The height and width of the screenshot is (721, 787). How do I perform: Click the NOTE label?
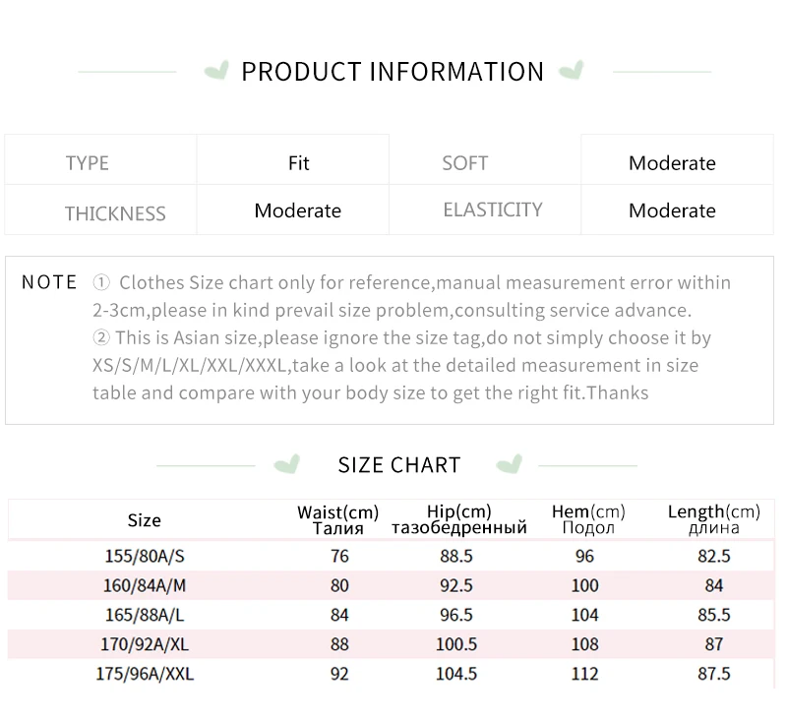click(x=49, y=282)
